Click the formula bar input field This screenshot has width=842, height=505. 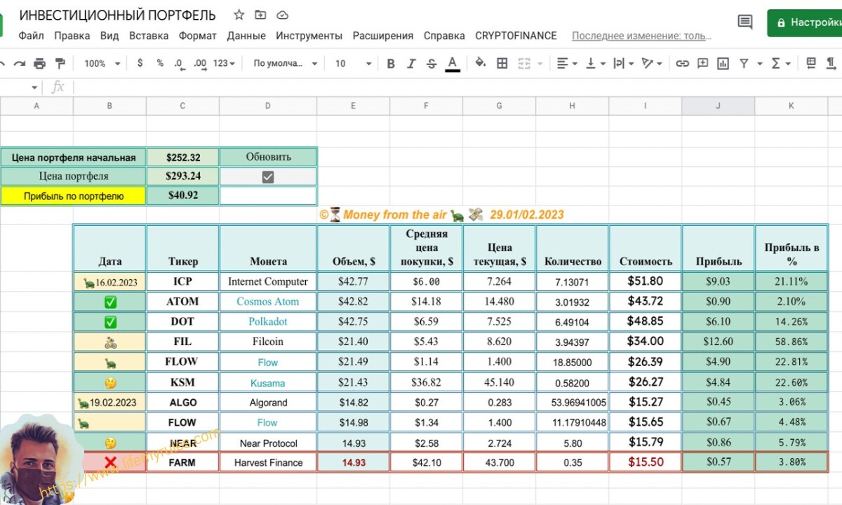456,88
